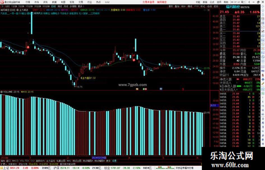The image size is (265, 170).
Task: Open the 功能 menu at top right
Action: (198, 2)
